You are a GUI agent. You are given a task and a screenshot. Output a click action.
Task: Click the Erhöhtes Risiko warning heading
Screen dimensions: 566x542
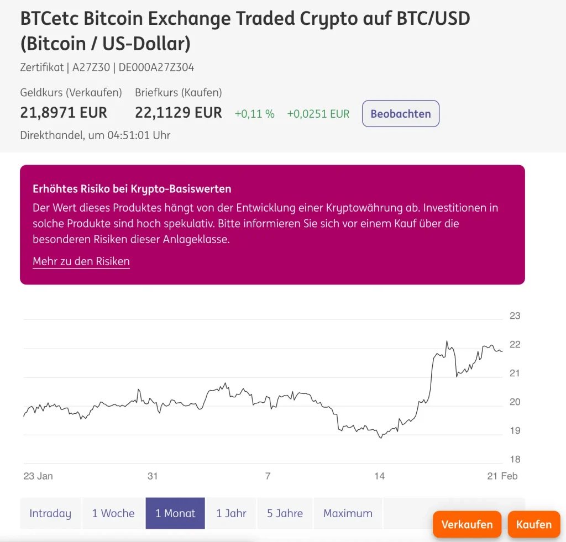(x=132, y=189)
